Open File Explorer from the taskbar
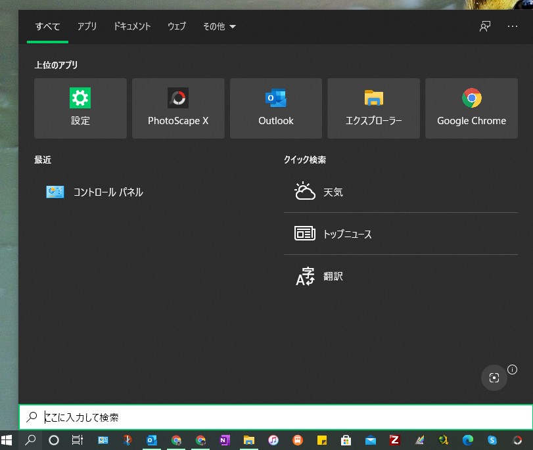 pos(249,440)
